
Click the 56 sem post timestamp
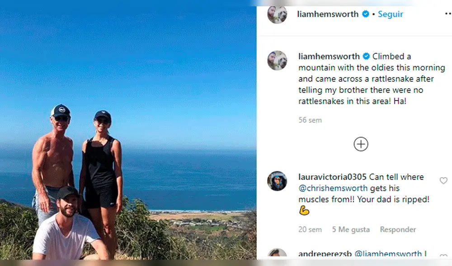(x=310, y=120)
